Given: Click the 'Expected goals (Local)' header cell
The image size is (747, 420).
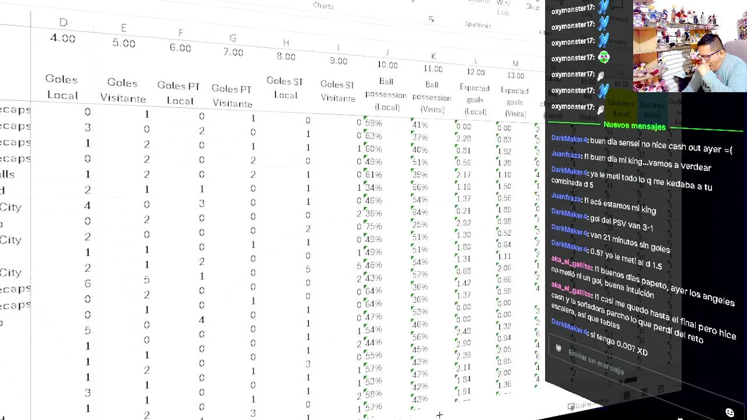Looking at the screenshot, I should (x=474, y=100).
